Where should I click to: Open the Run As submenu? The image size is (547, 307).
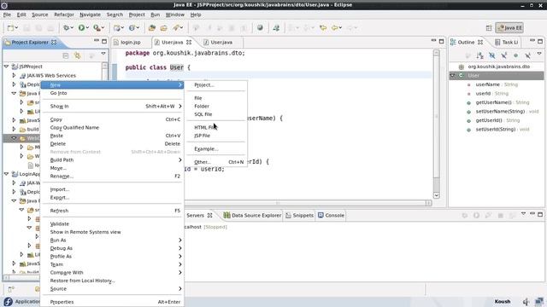[112, 240]
